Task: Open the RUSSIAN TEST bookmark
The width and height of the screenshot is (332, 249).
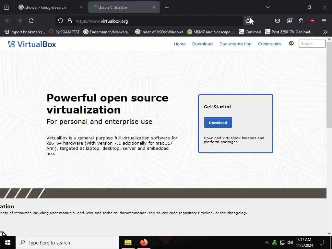Action: point(64,32)
